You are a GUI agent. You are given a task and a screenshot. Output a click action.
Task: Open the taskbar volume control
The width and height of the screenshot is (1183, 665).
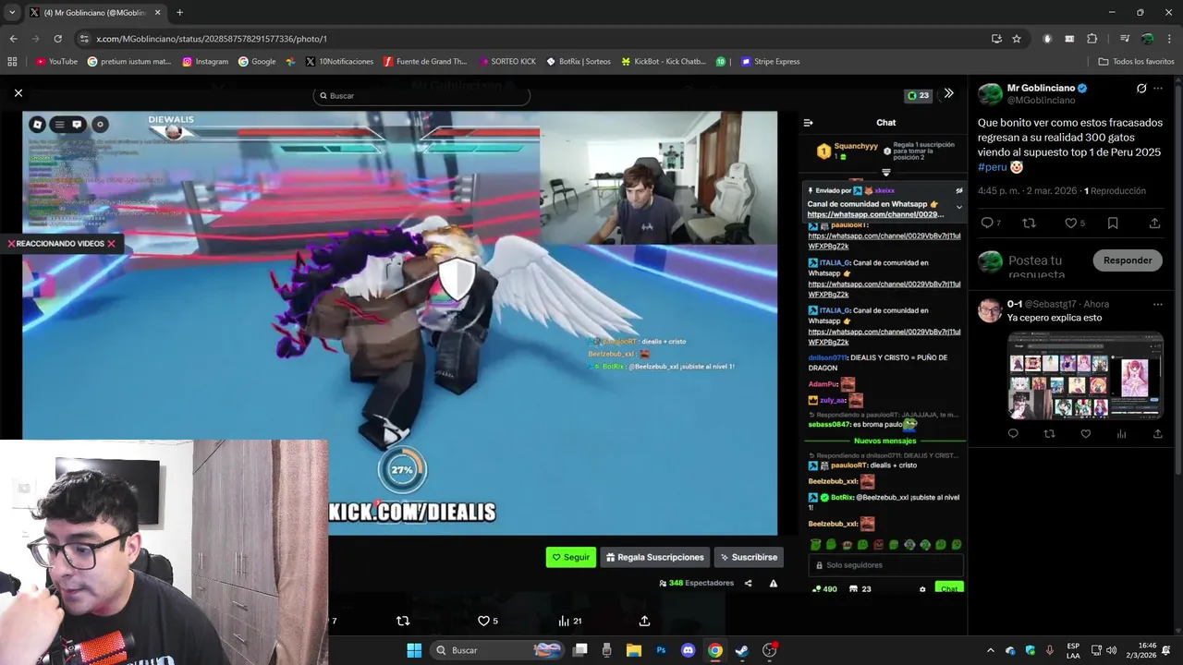pos(1111,650)
